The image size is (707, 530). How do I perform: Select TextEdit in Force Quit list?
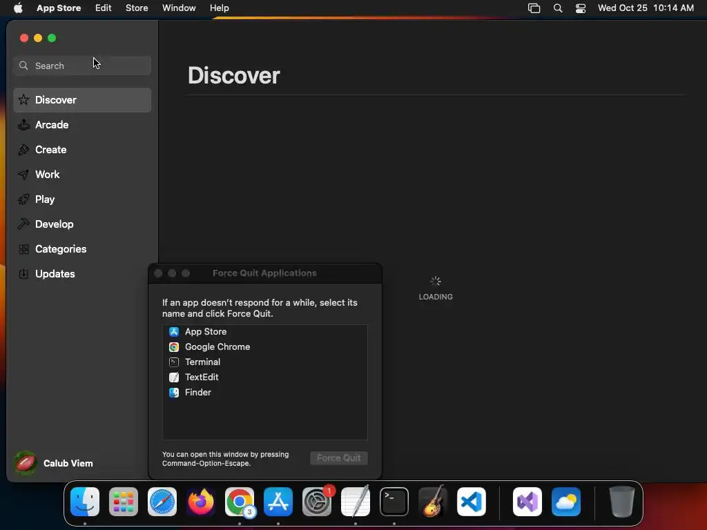click(x=264, y=377)
